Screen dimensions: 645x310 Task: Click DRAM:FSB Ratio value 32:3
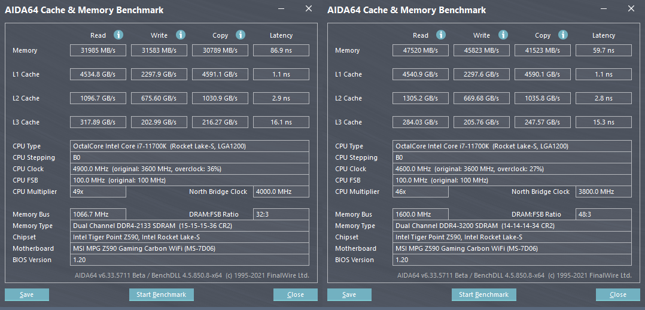coord(281,214)
